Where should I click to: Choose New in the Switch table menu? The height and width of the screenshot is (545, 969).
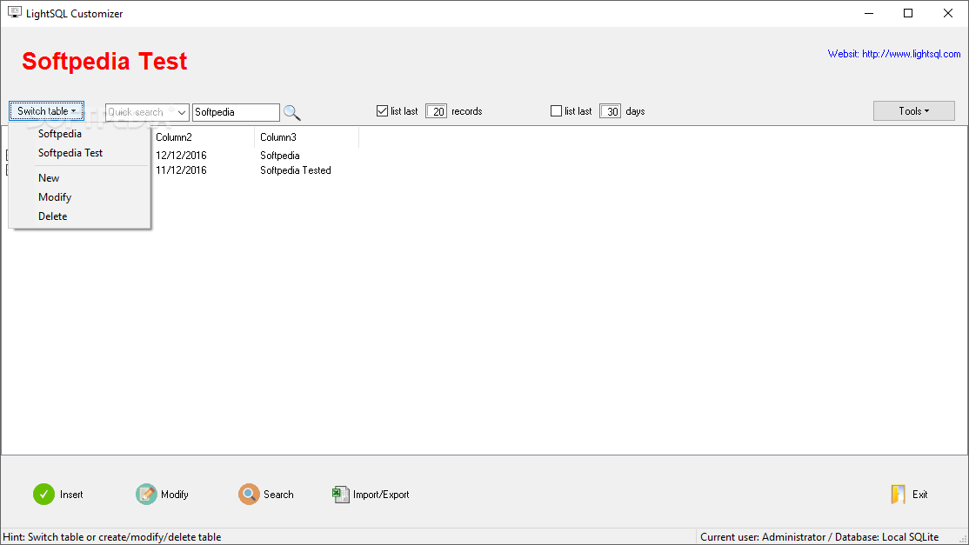(x=49, y=178)
